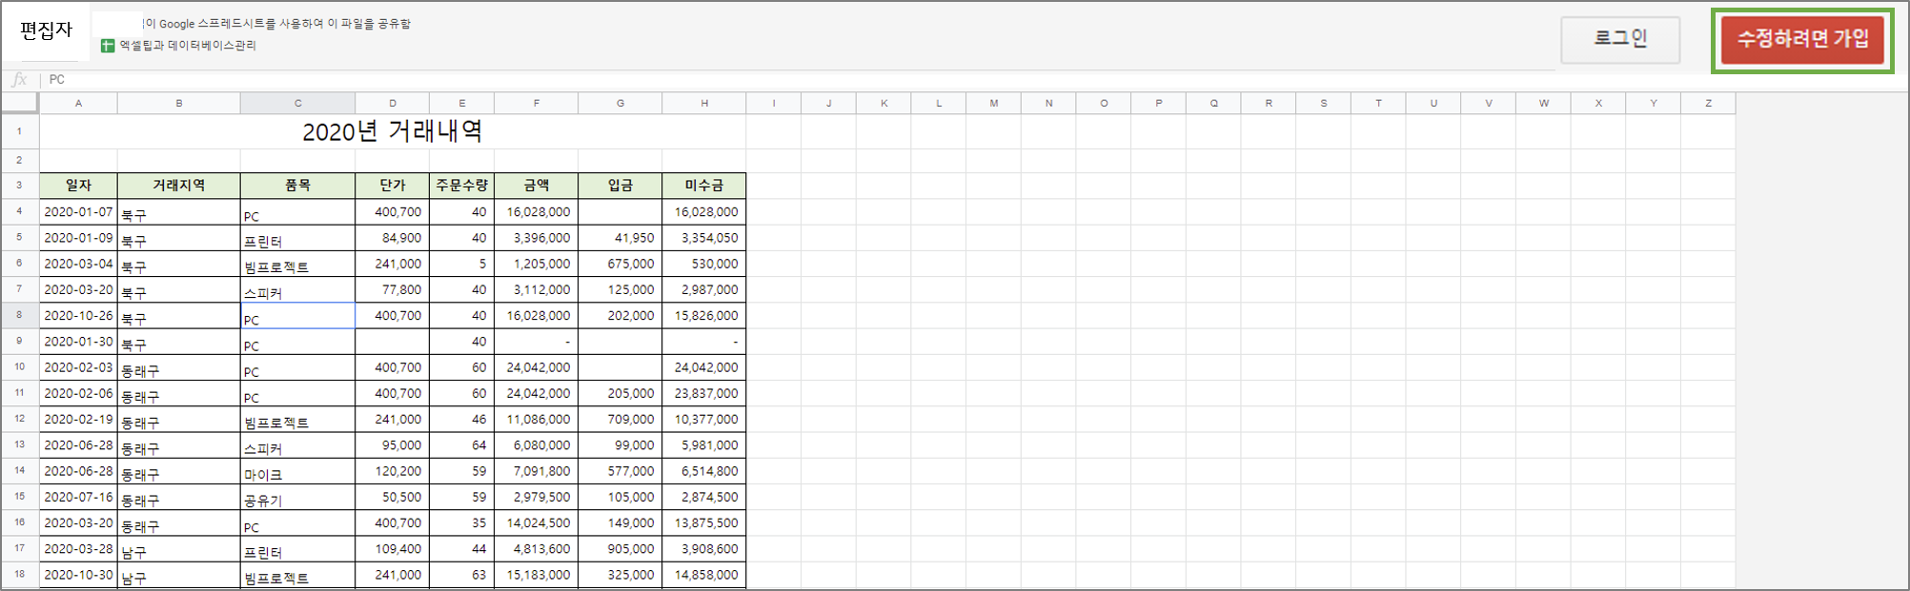Click 공유기 item cell
Image resolution: width=1910 pixels, height=591 pixels.
pos(297,497)
